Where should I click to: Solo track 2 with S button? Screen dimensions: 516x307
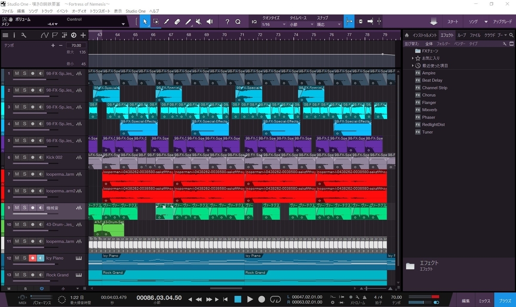[x=25, y=90]
